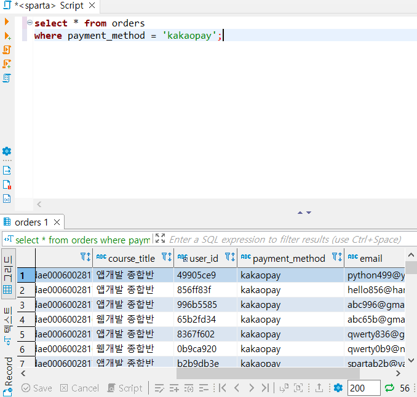417x397 pixels.
Task: Switch to text view (텍스트) side tab
Action: click(8, 326)
